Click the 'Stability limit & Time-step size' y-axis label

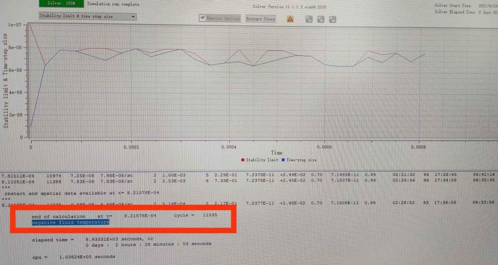point(6,81)
